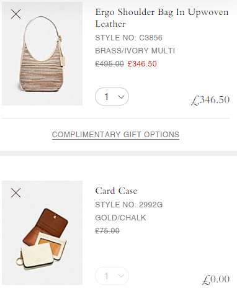
Task: Click the Card Case line total £0.00
Action: tap(216, 279)
